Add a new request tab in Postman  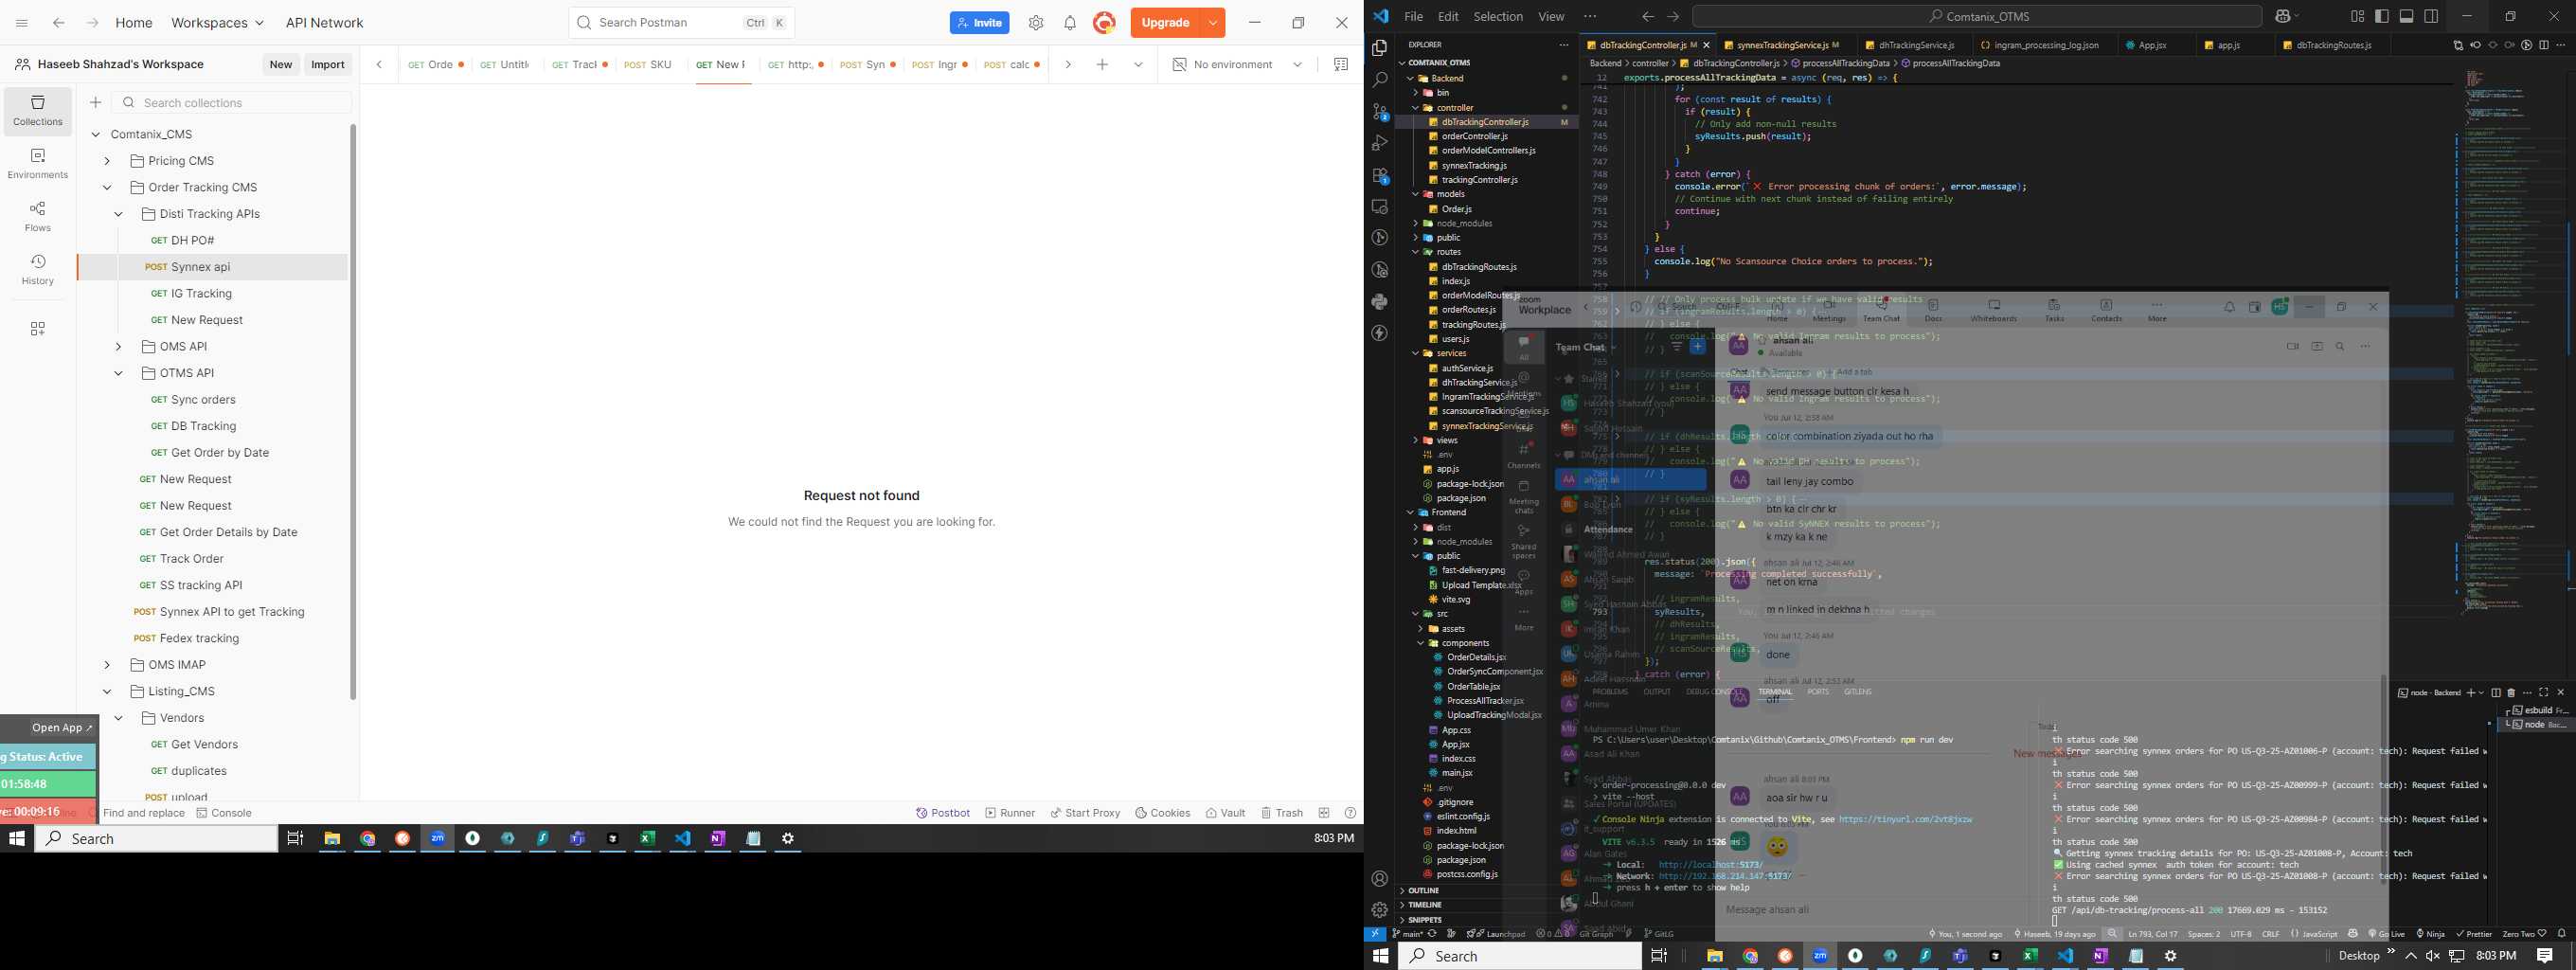tap(1102, 65)
